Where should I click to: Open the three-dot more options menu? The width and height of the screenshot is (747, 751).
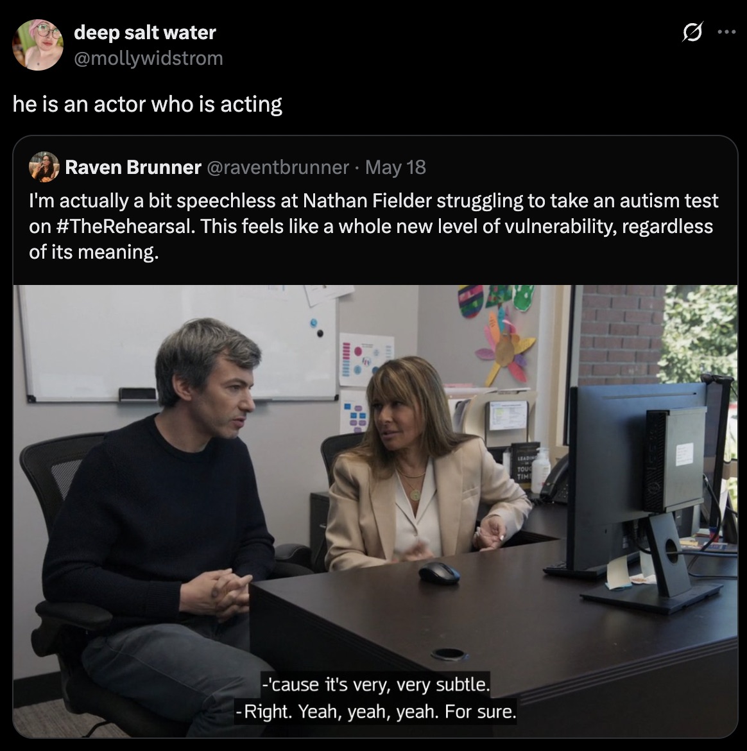pyautogui.click(x=726, y=33)
